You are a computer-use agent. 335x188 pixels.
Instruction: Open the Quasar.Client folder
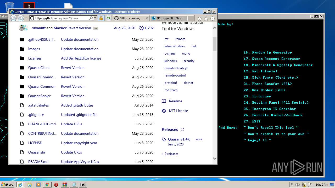[x=39, y=68]
